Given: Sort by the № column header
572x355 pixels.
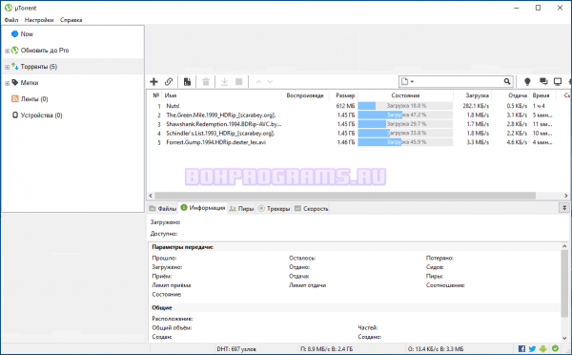Looking at the screenshot, I should (x=155, y=95).
